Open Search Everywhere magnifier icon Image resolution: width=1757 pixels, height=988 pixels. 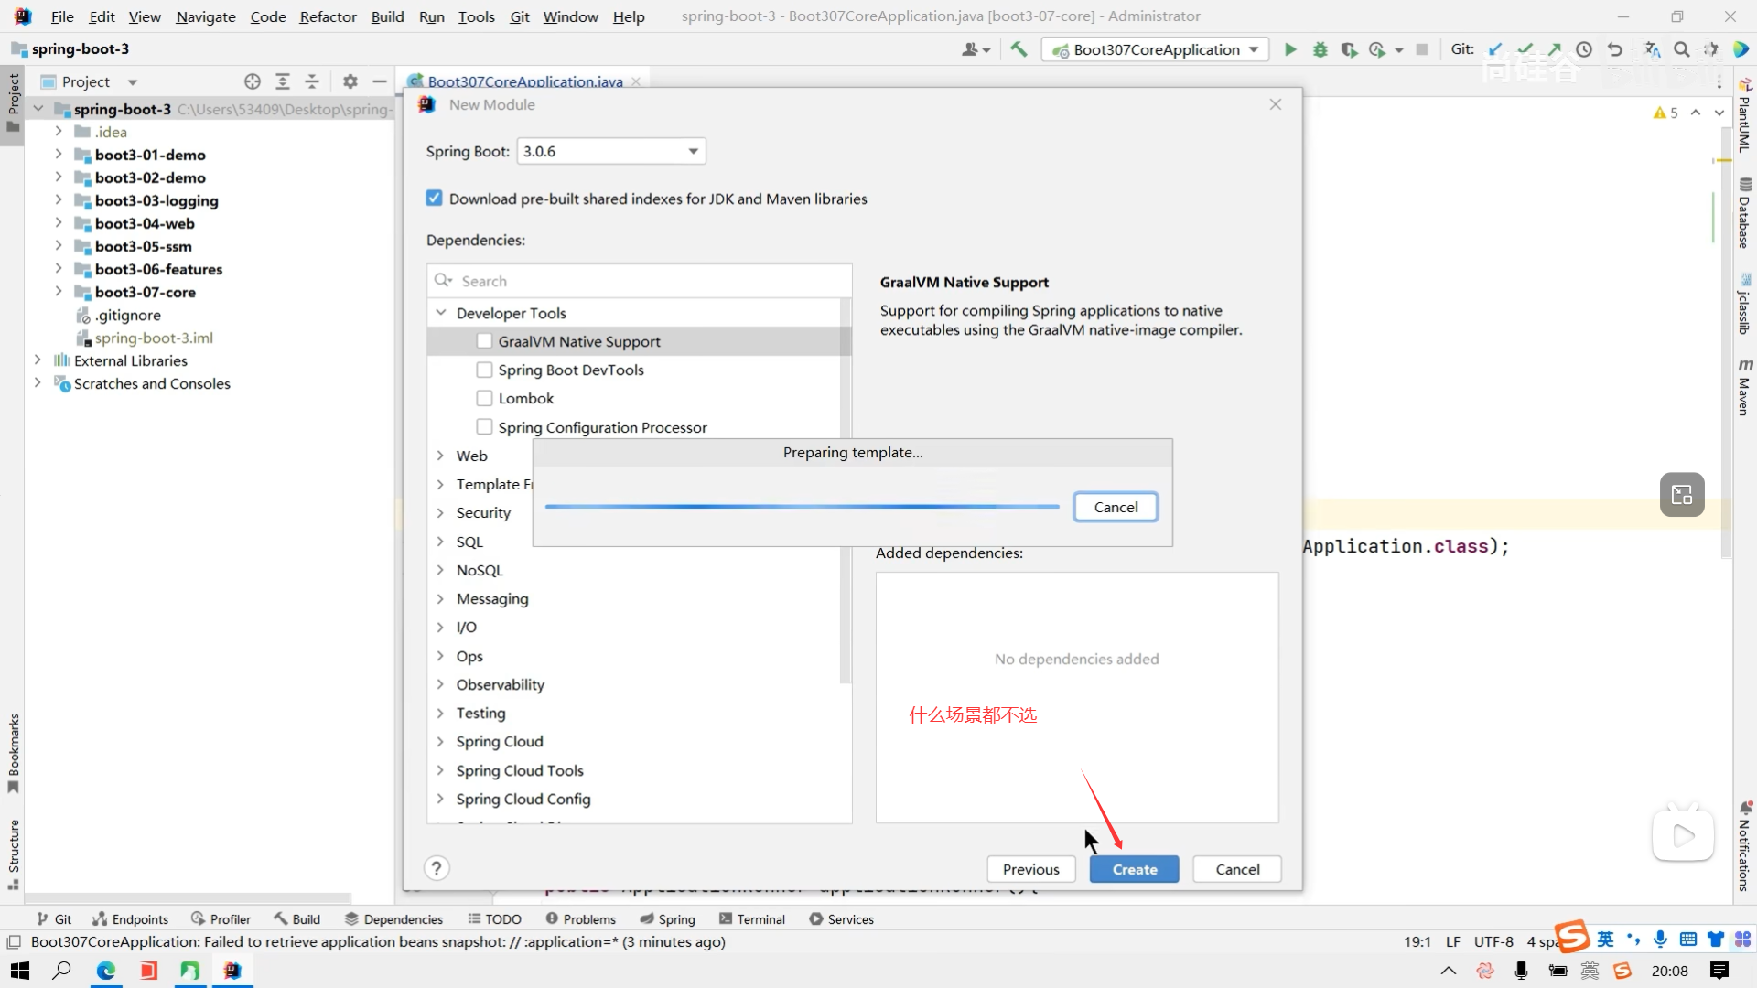pyautogui.click(x=1682, y=49)
